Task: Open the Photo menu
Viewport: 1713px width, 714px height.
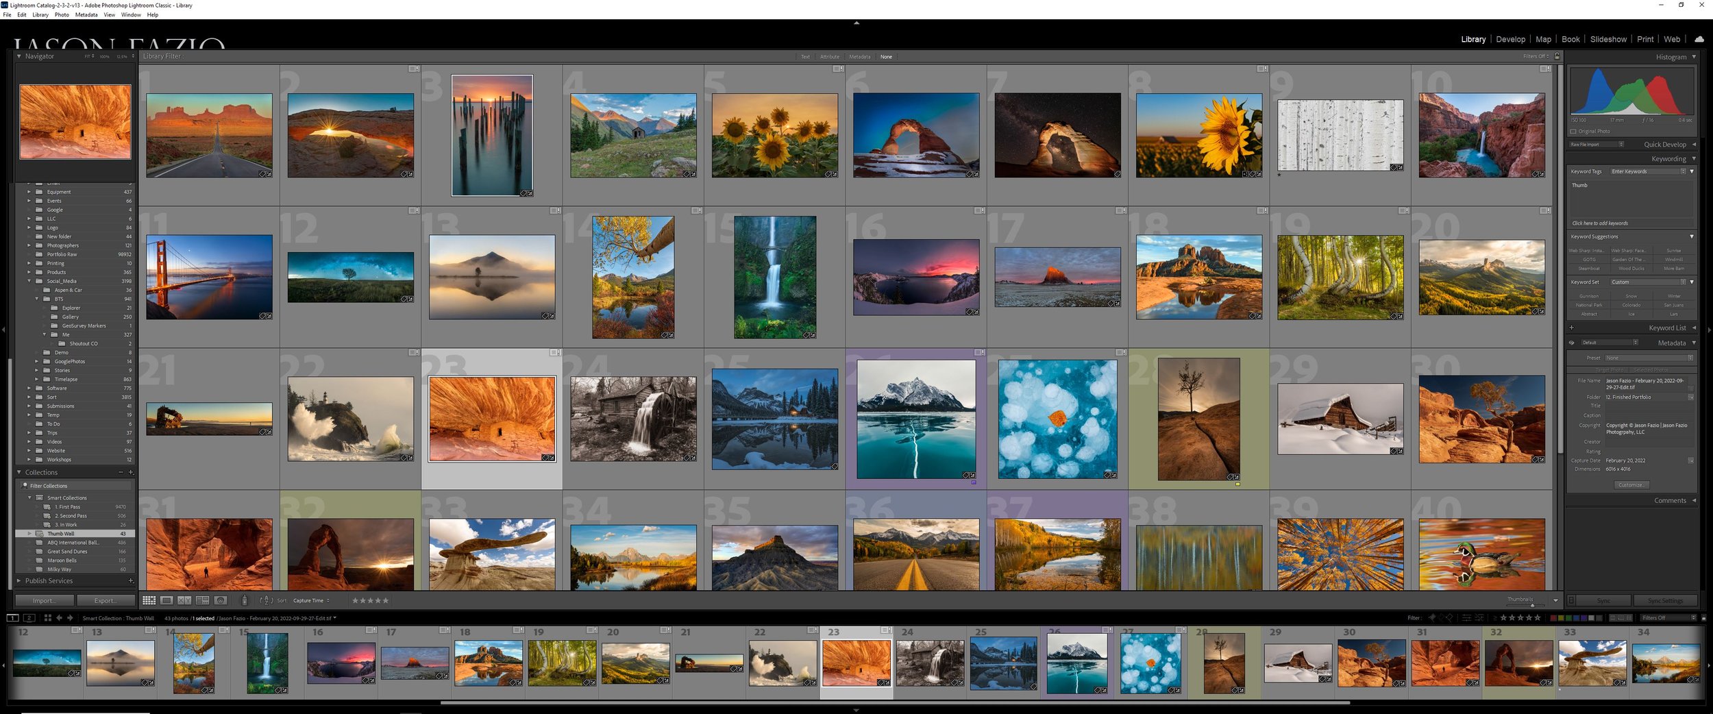Action: pos(62,14)
